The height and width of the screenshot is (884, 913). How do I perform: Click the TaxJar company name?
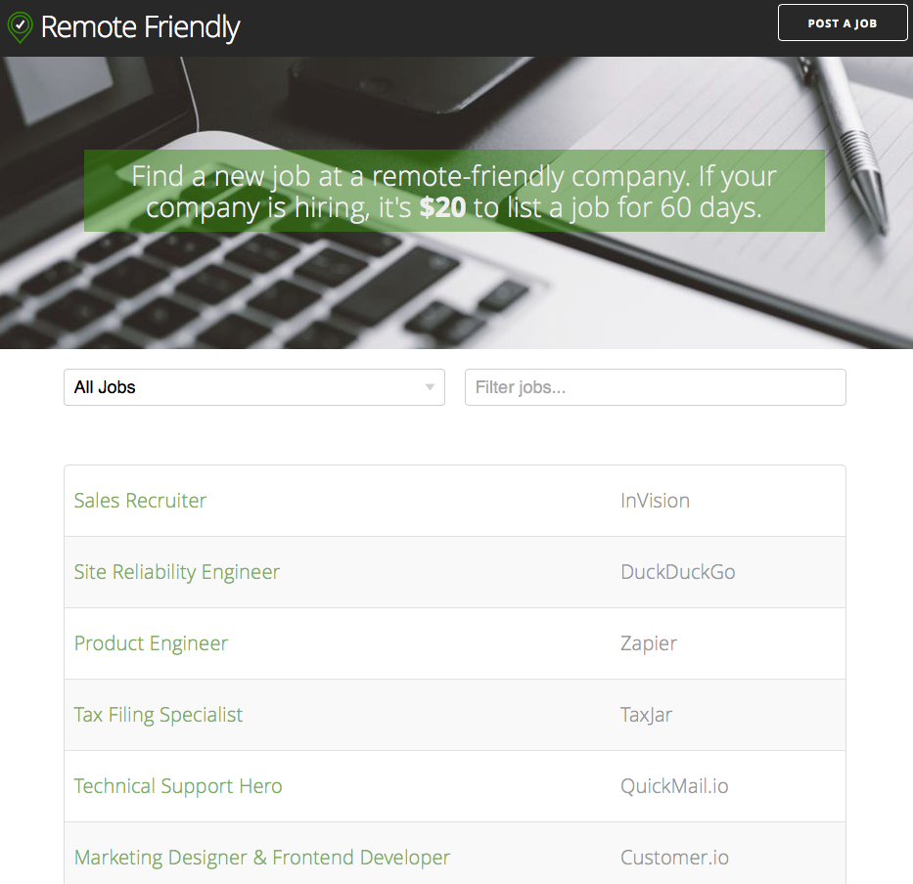[646, 715]
